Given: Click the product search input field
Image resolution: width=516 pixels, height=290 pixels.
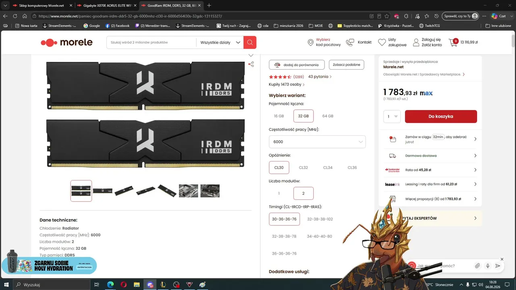Looking at the screenshot, I should 152,42.
